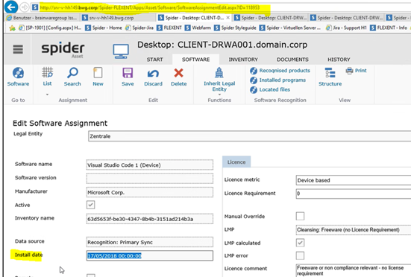Toggle the LMP error checkbox

pos(300,255)
